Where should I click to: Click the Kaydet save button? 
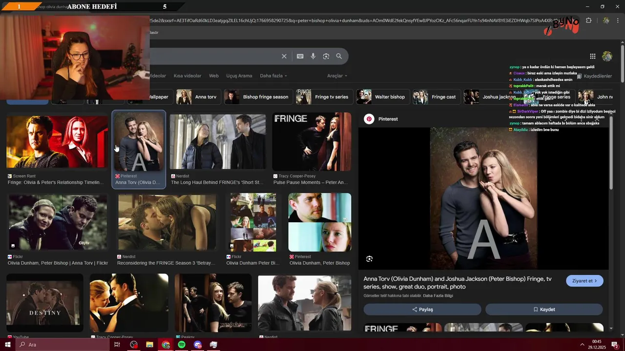pos(544,310)
